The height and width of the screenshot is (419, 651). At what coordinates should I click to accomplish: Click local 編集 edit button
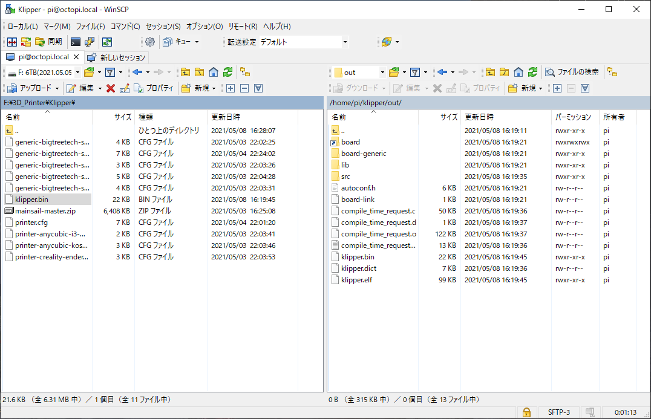tap(81, 88)
